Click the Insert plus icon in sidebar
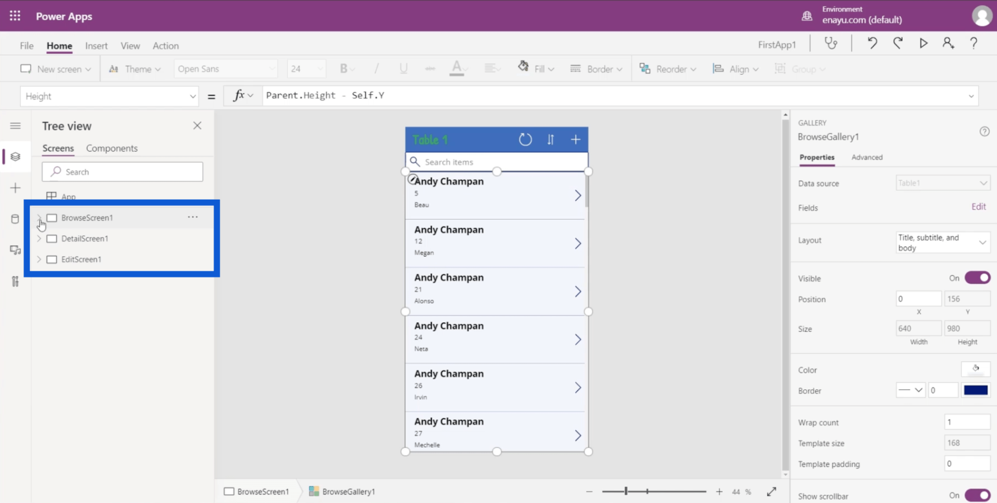Screen dimensions: 997x503 [15, 188]
